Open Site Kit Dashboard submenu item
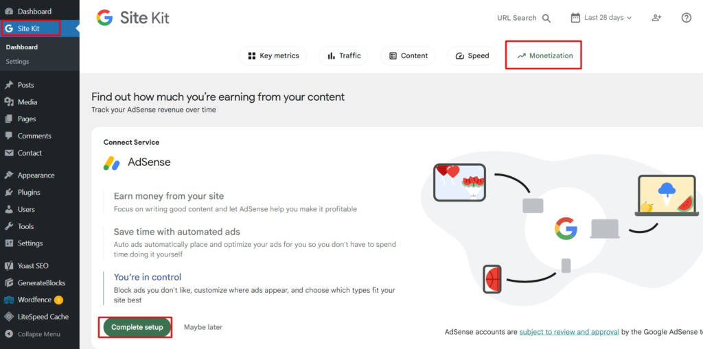The width and height of the screenshot is (703, 349). [21, 47]
